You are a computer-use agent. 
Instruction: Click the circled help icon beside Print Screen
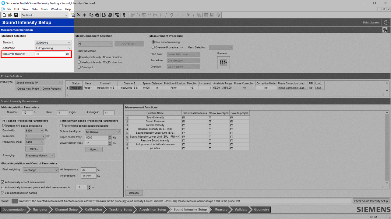pyautogui.click(x=386, y=22)
